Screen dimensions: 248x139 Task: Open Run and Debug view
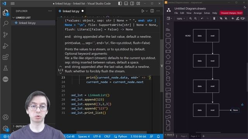5,46
